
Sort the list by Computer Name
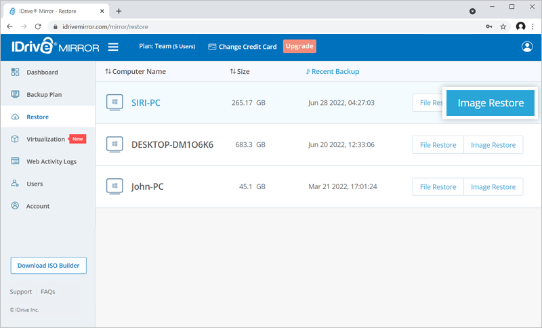click(135, 72)
